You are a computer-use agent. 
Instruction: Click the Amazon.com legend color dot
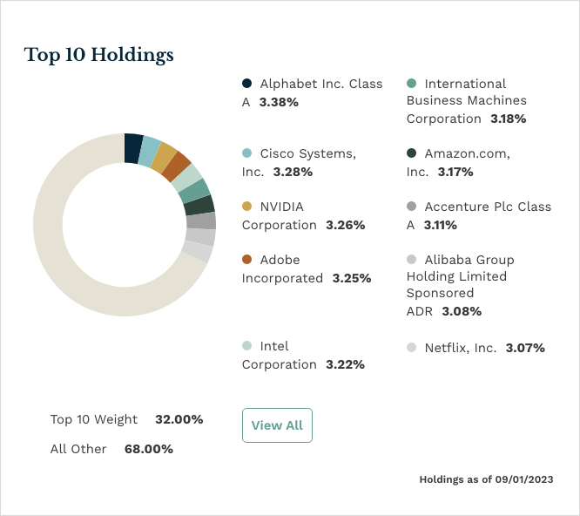(x=411, y=153)
